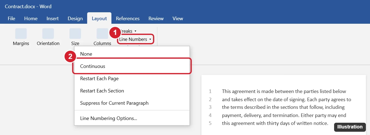
Task: Select the Layout tab
Action: click(x=99, y=19)
